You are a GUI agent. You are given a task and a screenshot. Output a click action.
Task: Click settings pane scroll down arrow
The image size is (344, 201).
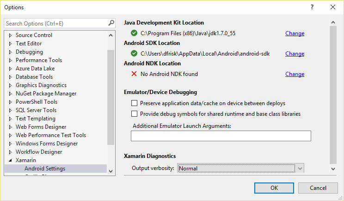(333, 169)
